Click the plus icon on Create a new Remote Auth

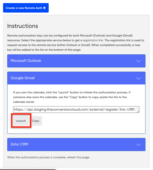pos(44,8)
